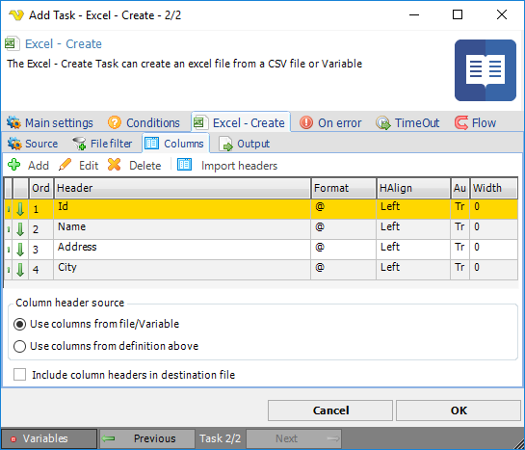Click the Cancel button
This screenshot has height=450, width=525.
(x=330, y=410)
